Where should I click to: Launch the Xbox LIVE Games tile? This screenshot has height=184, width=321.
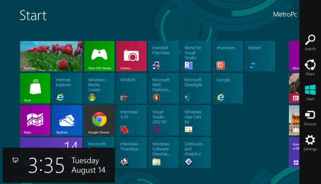(99, 56)
